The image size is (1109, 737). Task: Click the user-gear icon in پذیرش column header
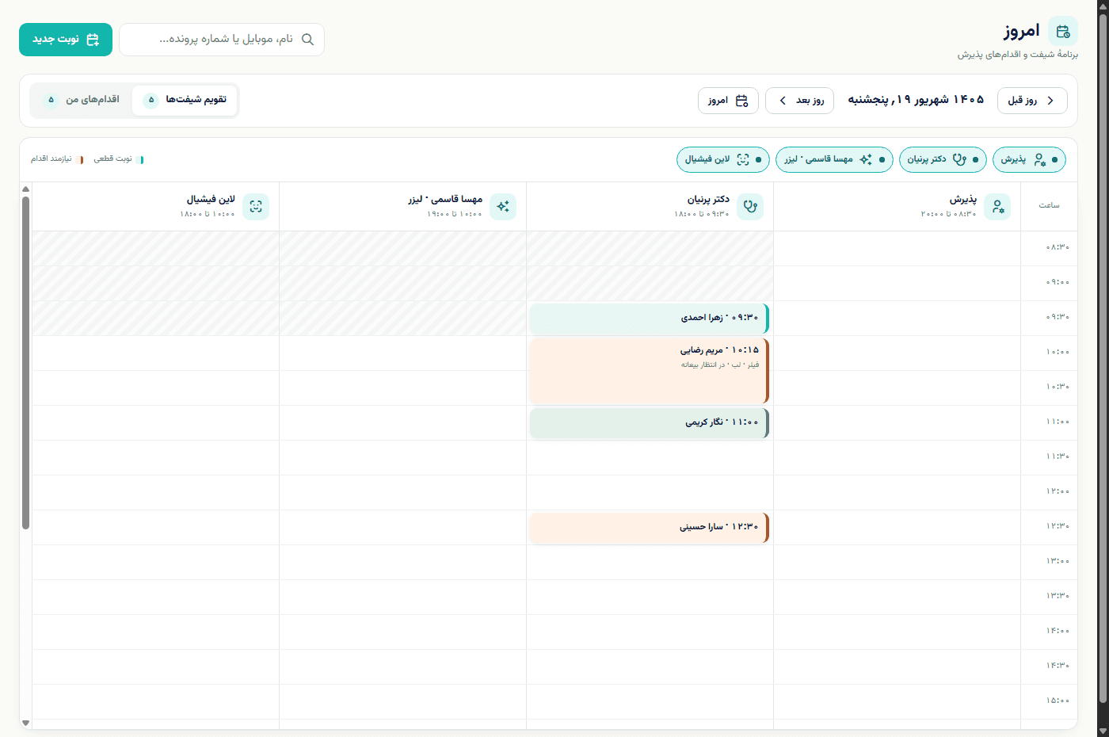click(x=997, y=207)
